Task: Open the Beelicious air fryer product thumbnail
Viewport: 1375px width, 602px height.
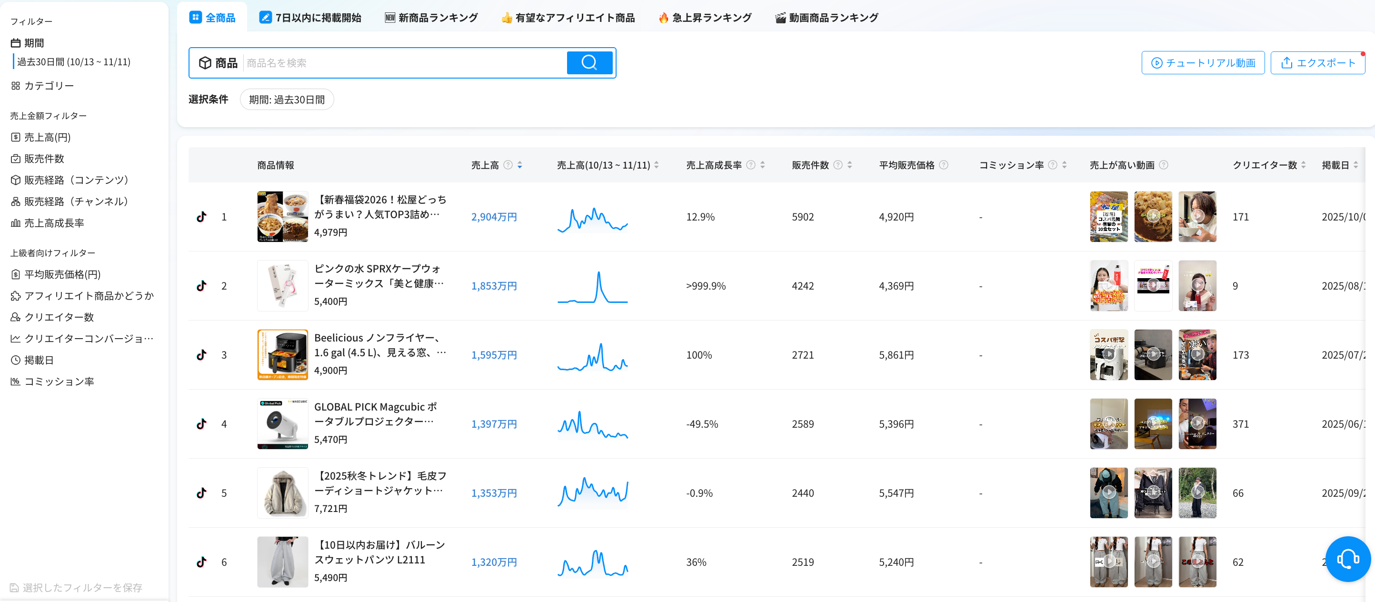Action: click(282, 355)
